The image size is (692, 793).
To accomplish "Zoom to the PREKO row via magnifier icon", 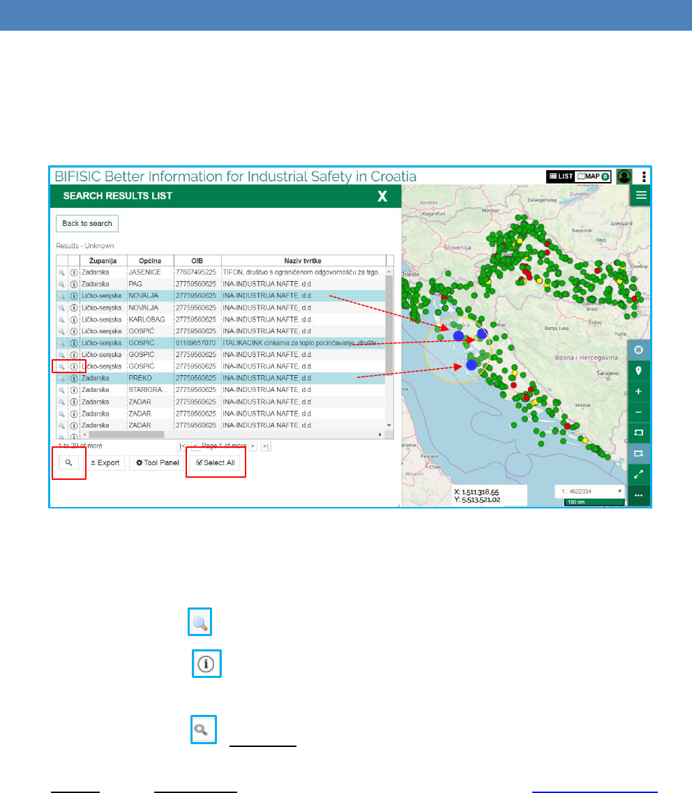I will (x=61, y=378).
